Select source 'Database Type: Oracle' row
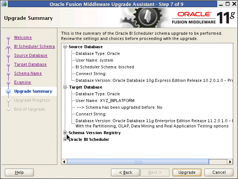This screenshot has width=238, height=179. click(98, 53)
